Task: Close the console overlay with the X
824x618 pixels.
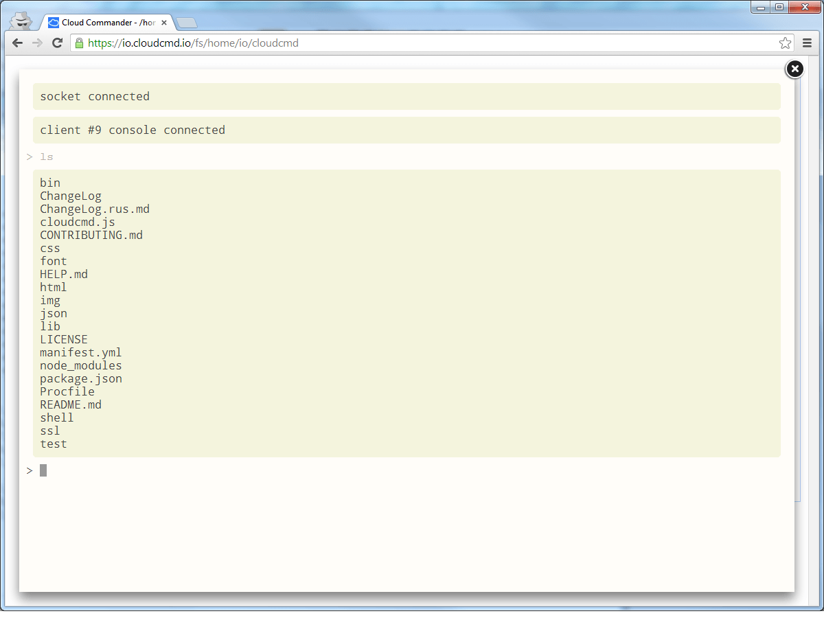Action: point(794,69)
